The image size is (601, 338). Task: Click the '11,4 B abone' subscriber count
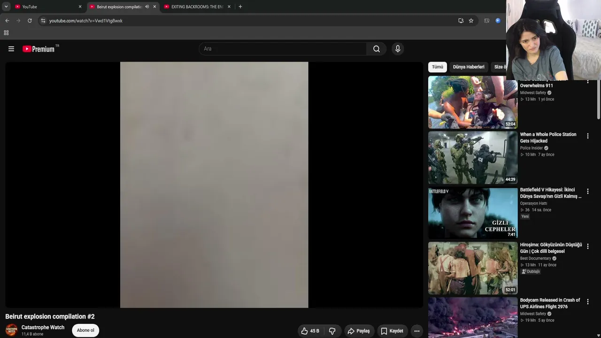tap(32, 334)
